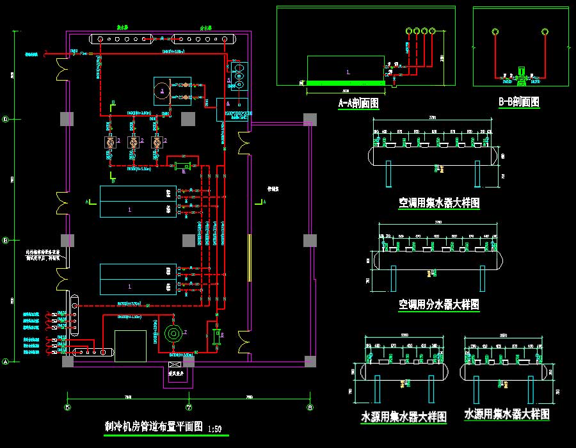Image resolution: width=576 pixels, height=448 pixels.
Task: Select the 控制室 room label
Action: pyautogui.click(x=273, y=189)
